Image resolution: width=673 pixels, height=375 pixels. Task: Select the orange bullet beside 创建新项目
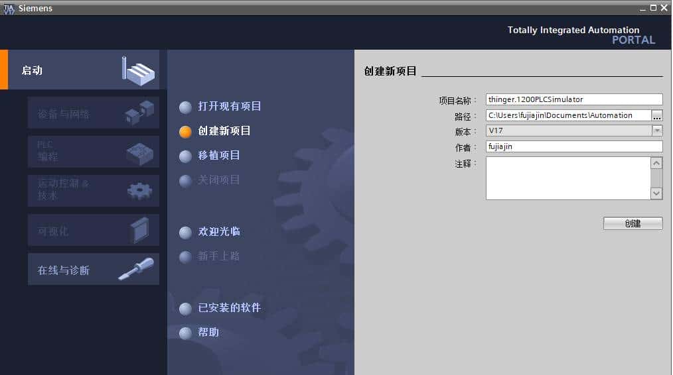(x=185, y=132)
